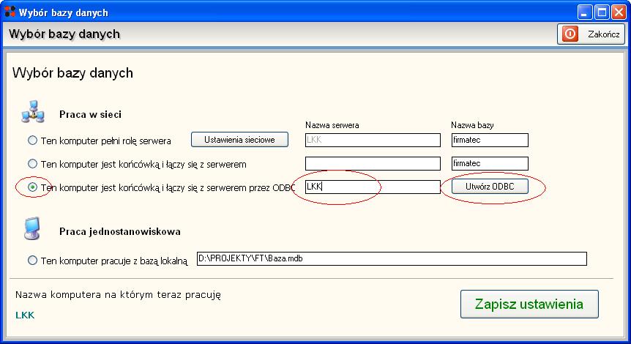Select the ODBC connection radio option
The width and height of the screenshot is (631, 344).
click(x=33, y=187)
